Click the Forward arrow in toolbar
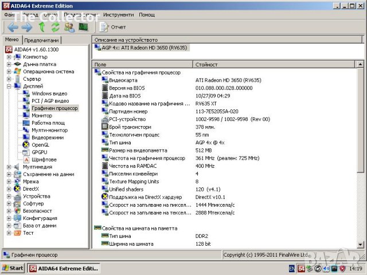Image resolution: width=367 pixels, height=275 pixels. coord(27,27)
